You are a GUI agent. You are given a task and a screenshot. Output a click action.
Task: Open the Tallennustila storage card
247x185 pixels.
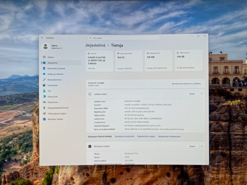click(x=189, y=60)
